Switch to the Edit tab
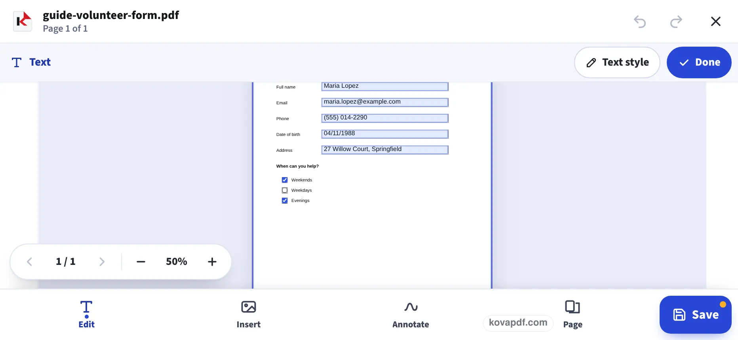 pyautogui.click(x=86, y=315)
